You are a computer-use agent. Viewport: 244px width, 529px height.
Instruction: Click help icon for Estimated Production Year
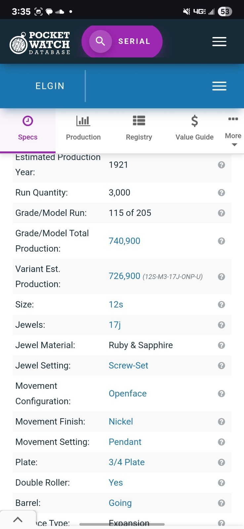pos(222,165)
